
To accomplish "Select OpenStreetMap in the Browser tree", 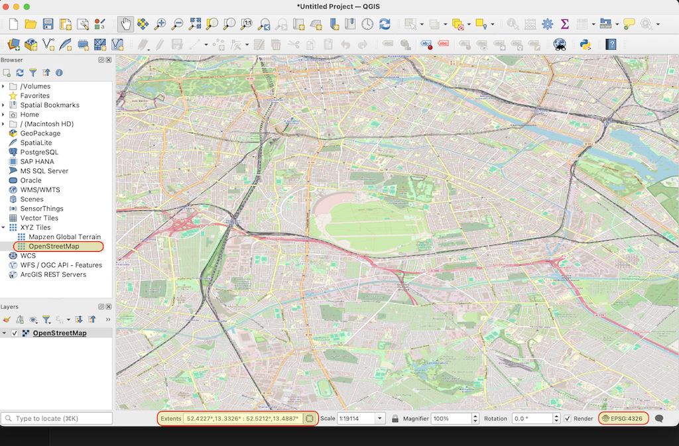I will (54, 246).
